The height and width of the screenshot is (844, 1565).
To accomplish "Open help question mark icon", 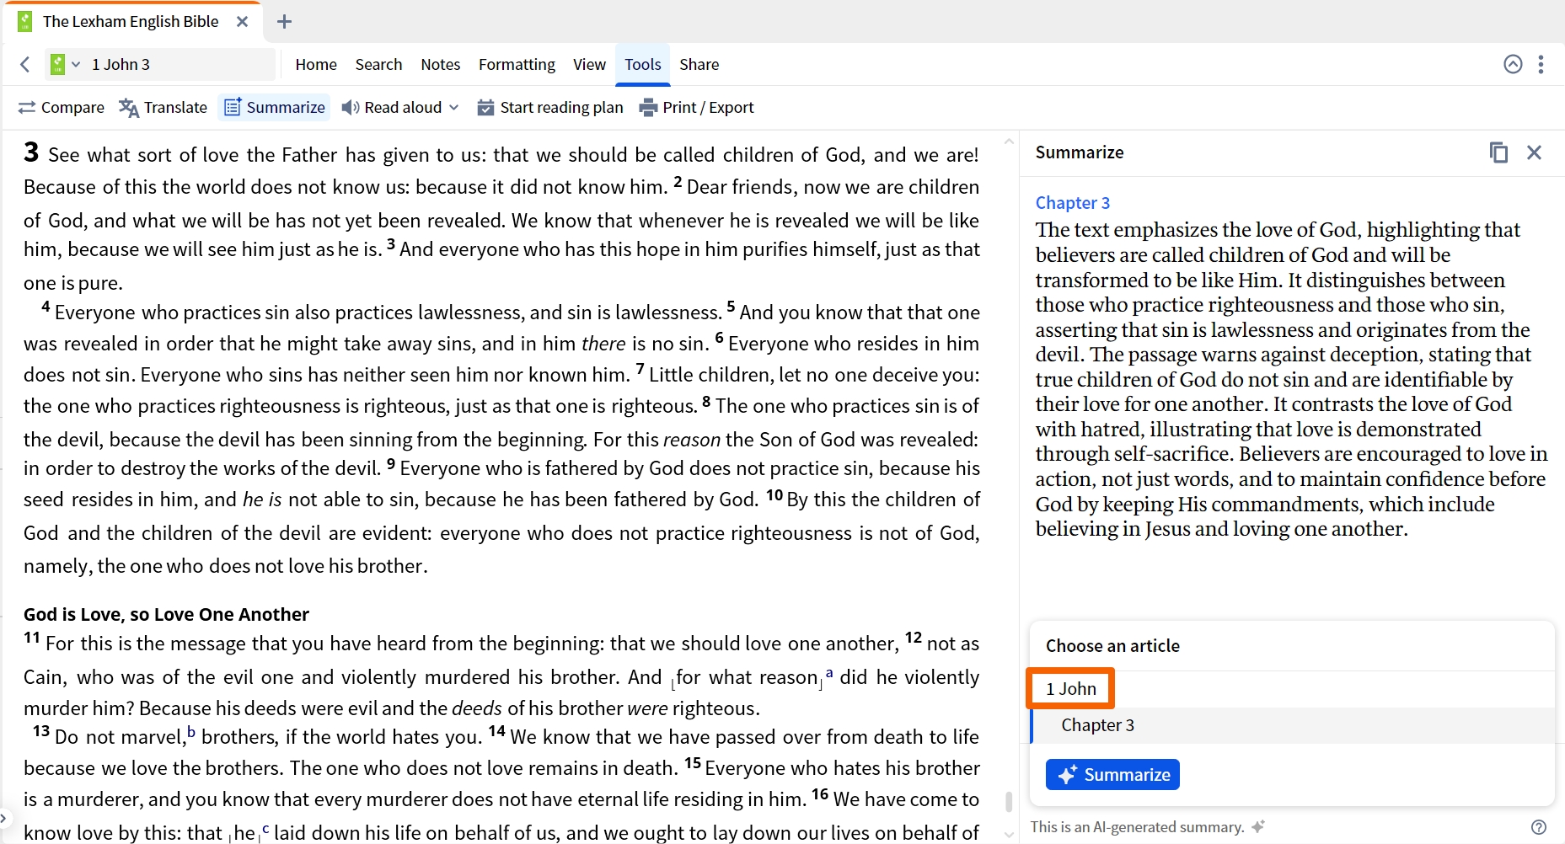I will [1539, 827].
